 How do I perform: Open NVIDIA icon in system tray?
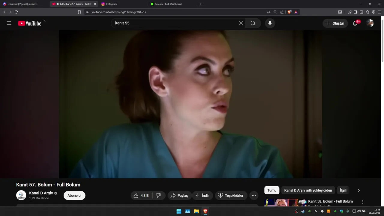tap(309, 211)
